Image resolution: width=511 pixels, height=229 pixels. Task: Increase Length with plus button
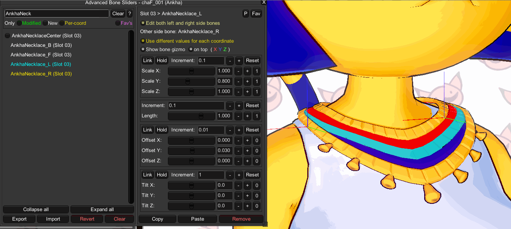(247, 116)
